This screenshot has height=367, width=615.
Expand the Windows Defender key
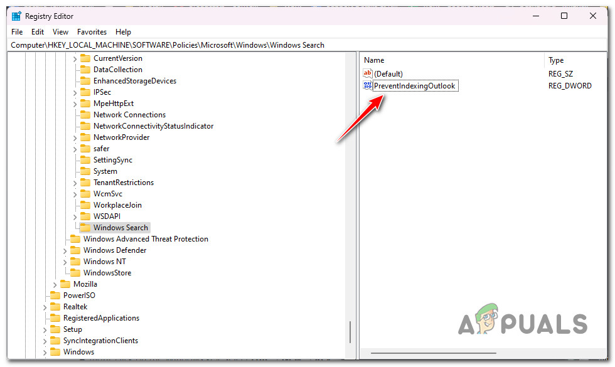coord(65,251)
